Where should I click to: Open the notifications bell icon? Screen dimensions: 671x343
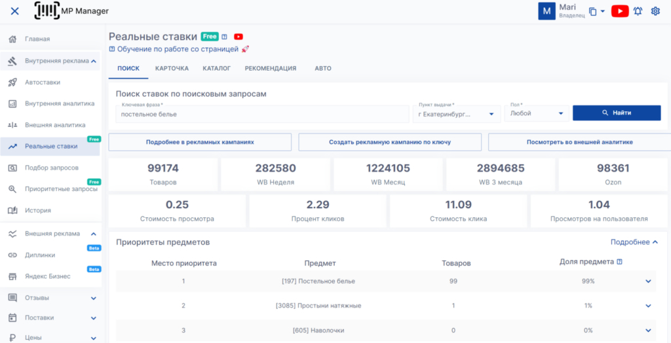638,11
